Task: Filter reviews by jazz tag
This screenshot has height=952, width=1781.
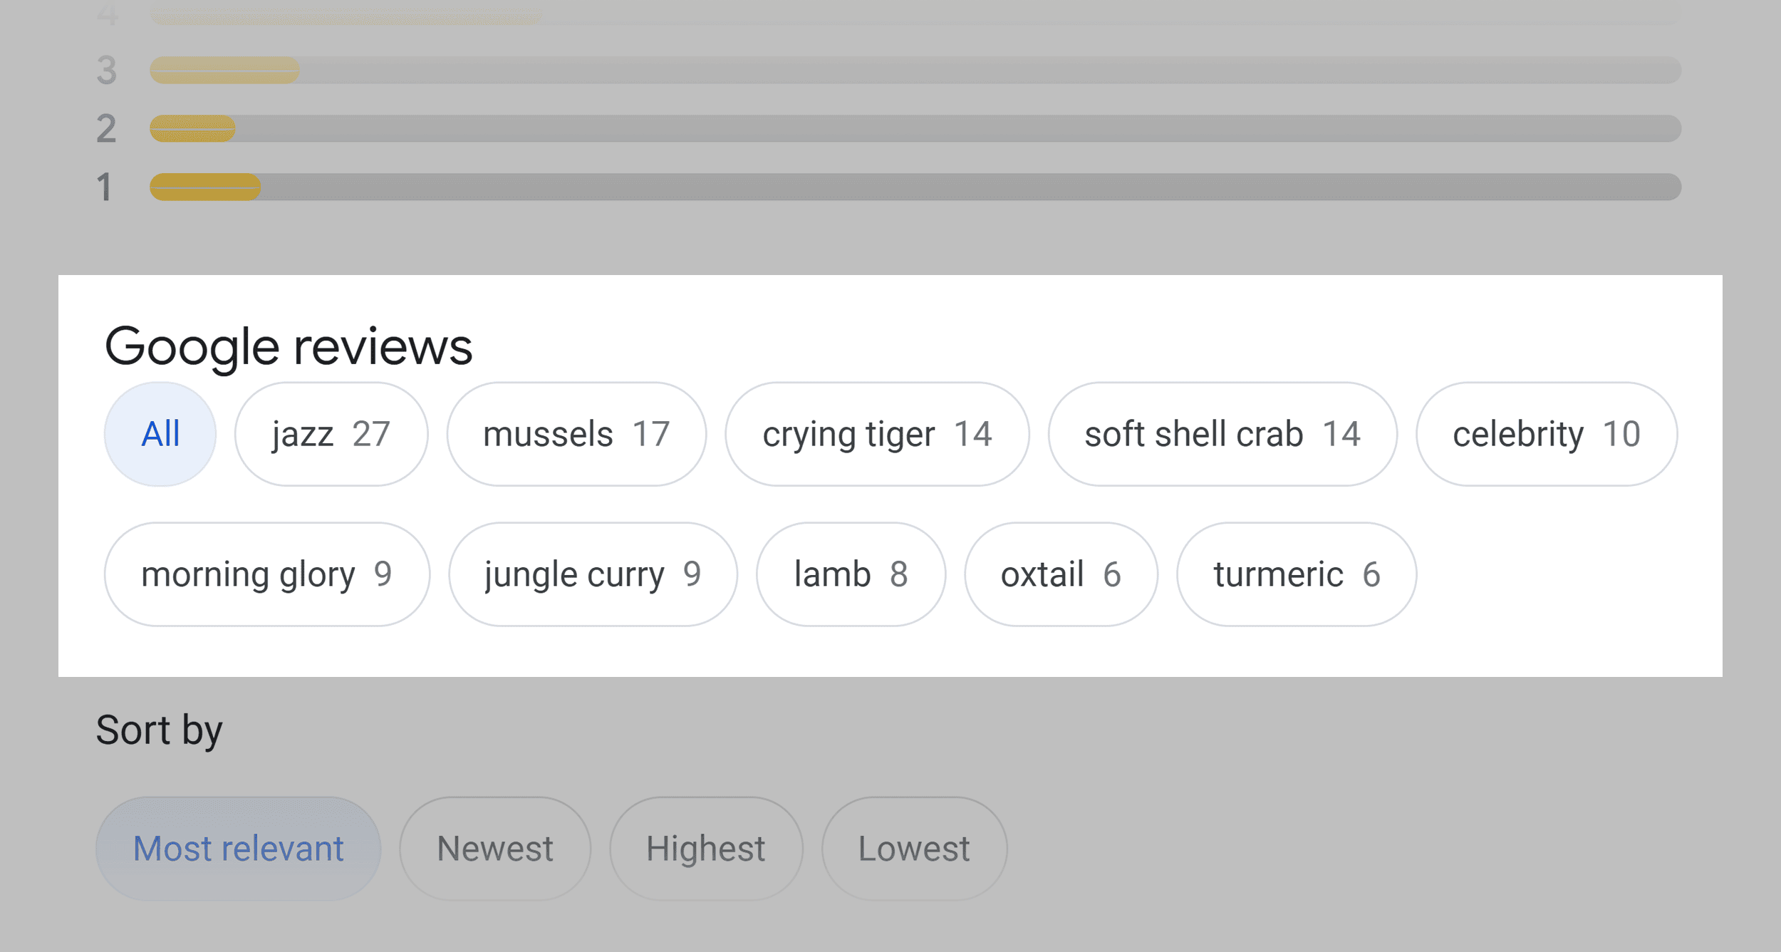Action: tap(330, 433)
